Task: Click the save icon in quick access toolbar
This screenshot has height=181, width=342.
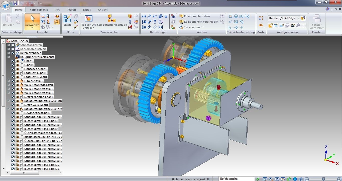Action: (15, 3)
